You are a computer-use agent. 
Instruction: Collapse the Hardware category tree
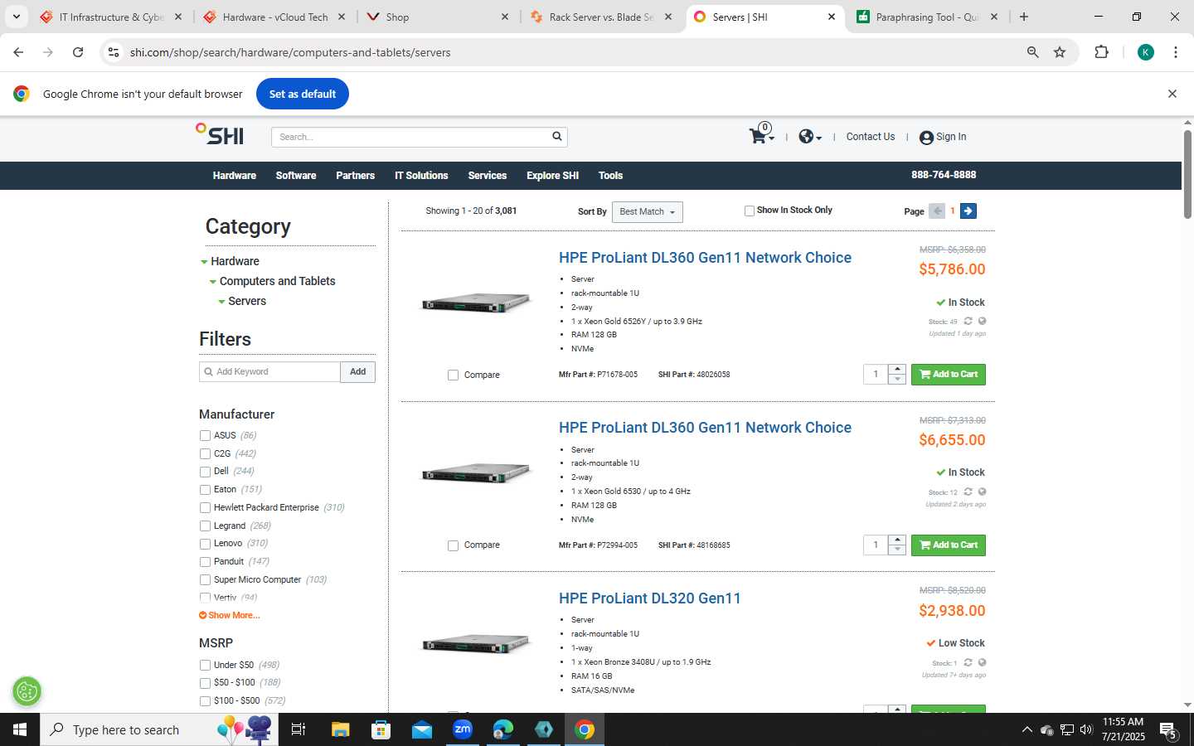[x=204, y=262]
